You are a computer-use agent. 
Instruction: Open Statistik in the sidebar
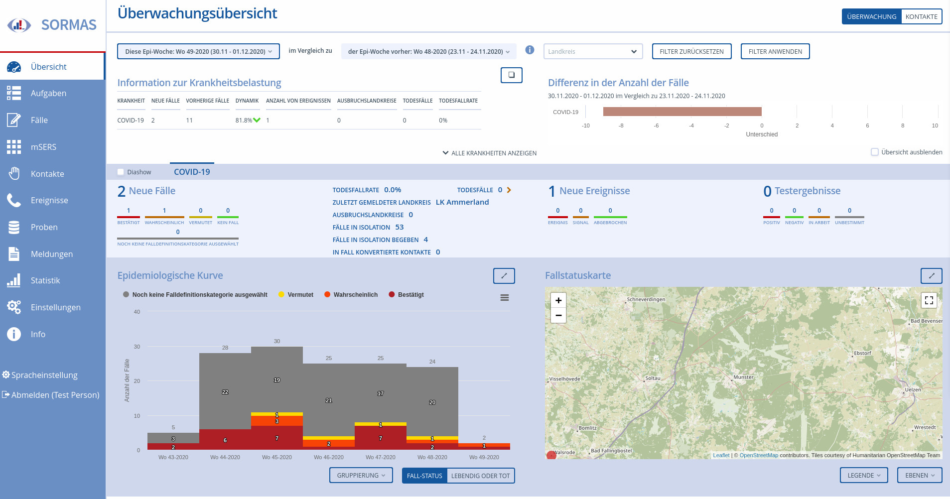[x=45, y=281]
